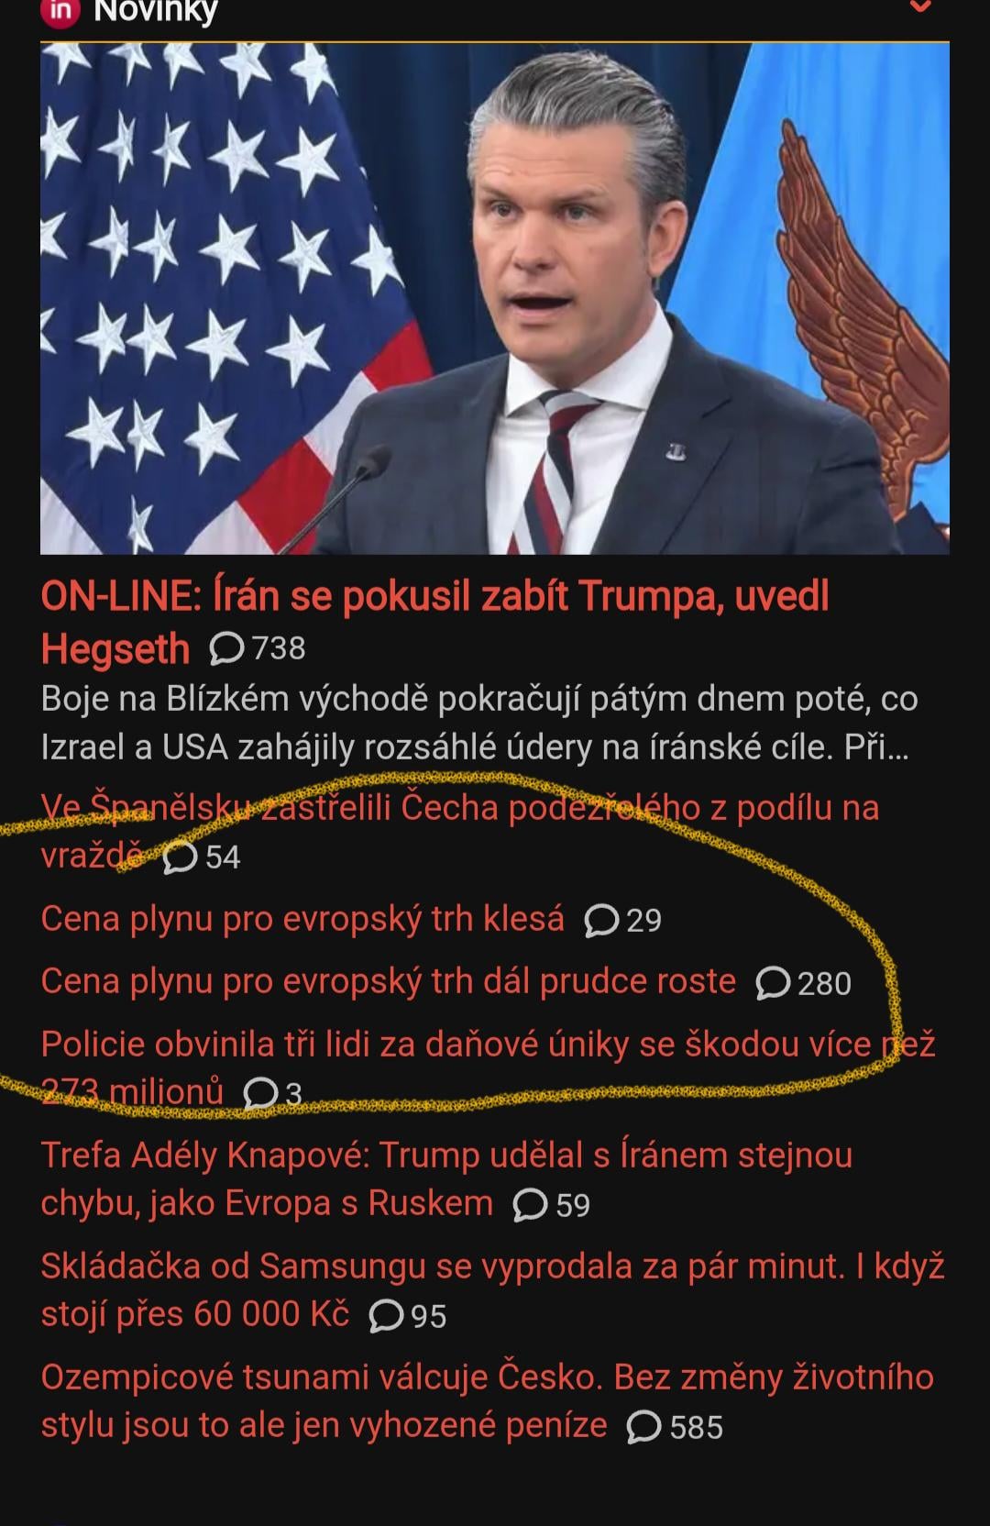Viewport: 990px width, 1526px height.
Task: Open article summary 'Boje na Blízkém východě'
Action: [x=479, y=724]
